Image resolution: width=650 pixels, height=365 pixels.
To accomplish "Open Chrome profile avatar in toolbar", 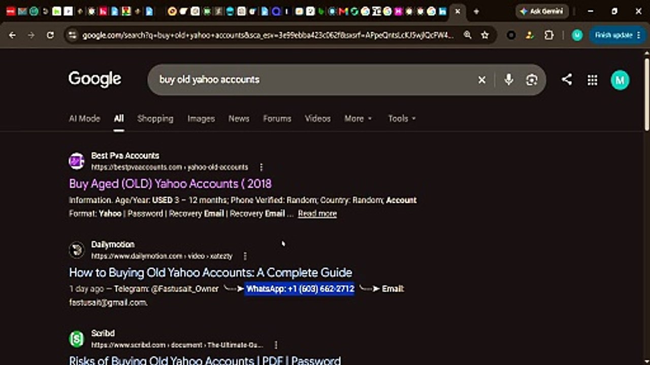I will [x=577, y=35].
